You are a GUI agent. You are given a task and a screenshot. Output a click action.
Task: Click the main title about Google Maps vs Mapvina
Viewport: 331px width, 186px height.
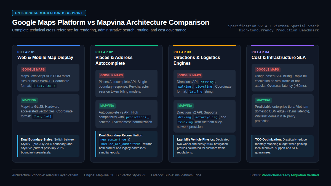(x=111, y=22)
